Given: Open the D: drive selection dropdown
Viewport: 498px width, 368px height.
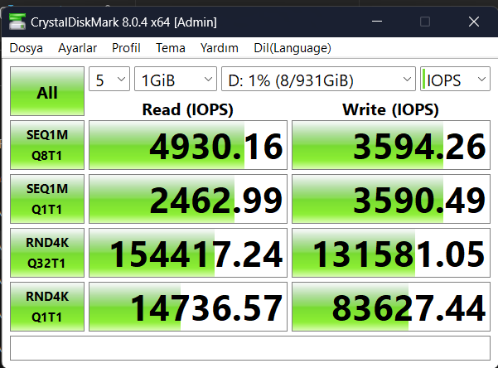Looking at the screenshot, I should [318, 79].
